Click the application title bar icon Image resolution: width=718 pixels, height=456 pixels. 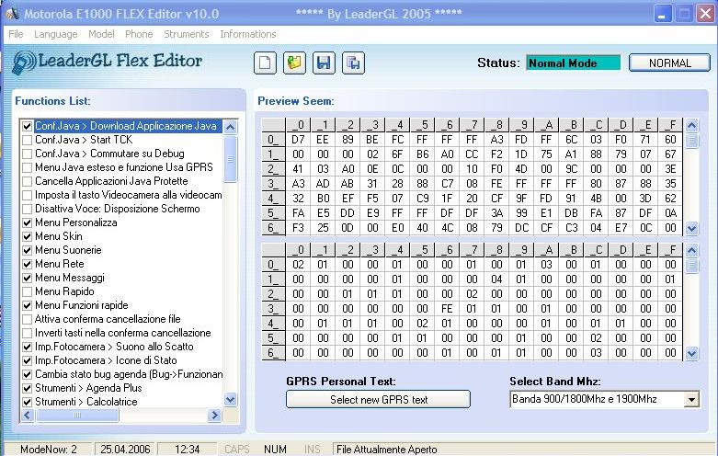[12, 14]
